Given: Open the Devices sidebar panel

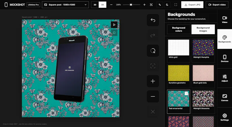Looking at the screenshot, I should tap(224, 58).
